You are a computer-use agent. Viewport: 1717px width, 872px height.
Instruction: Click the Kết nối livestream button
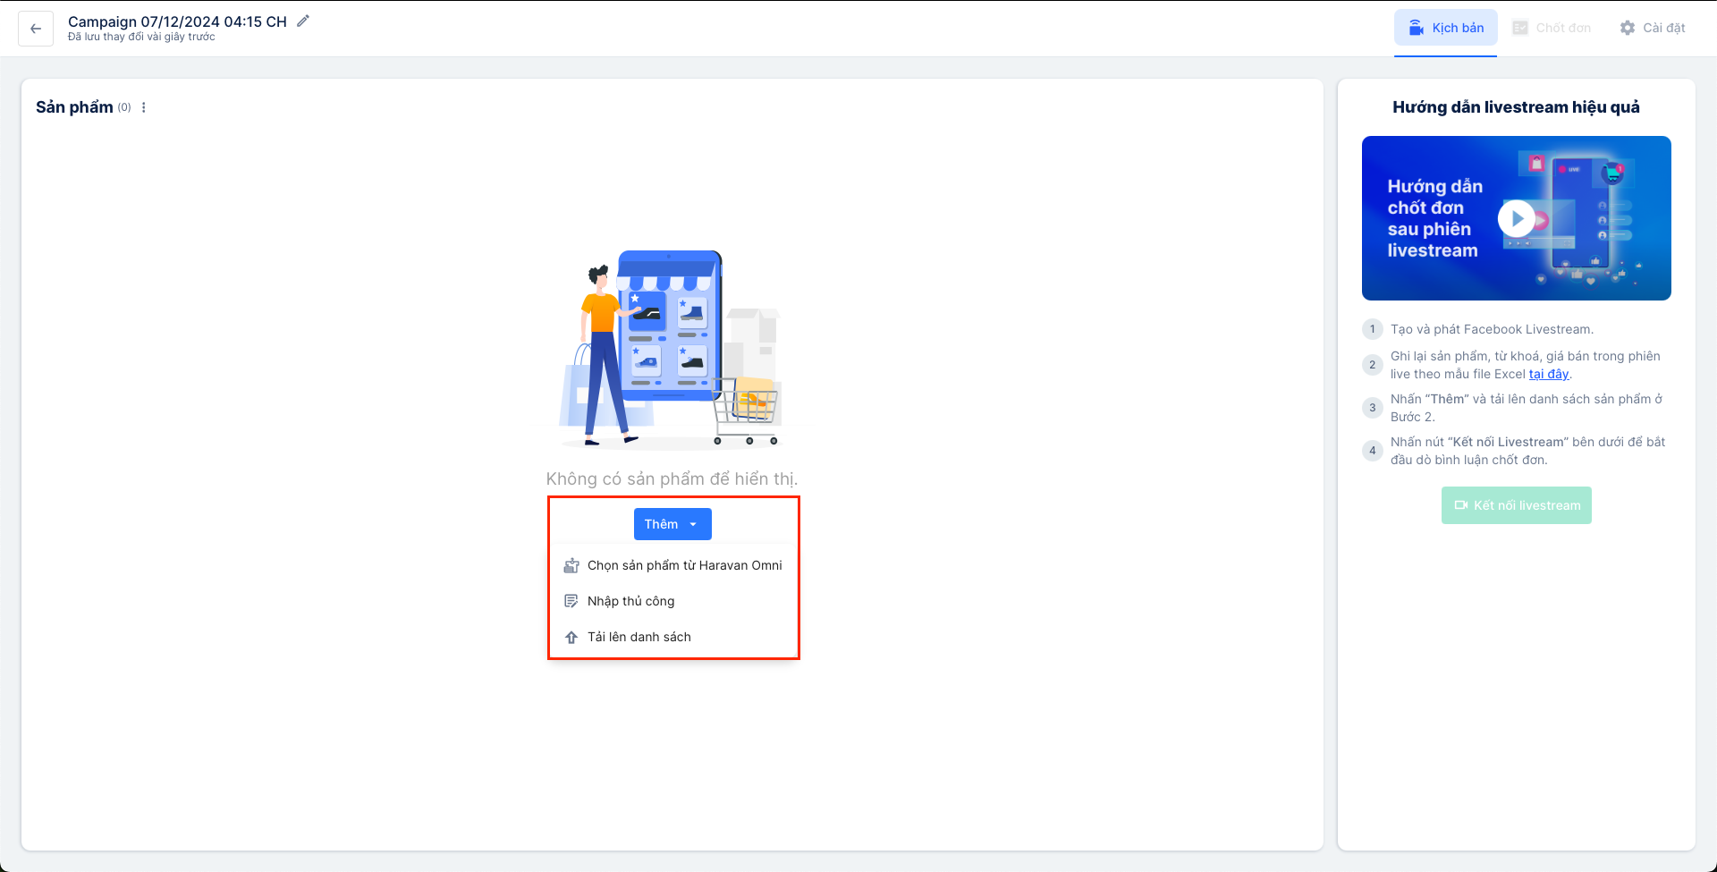[1517, 505]
